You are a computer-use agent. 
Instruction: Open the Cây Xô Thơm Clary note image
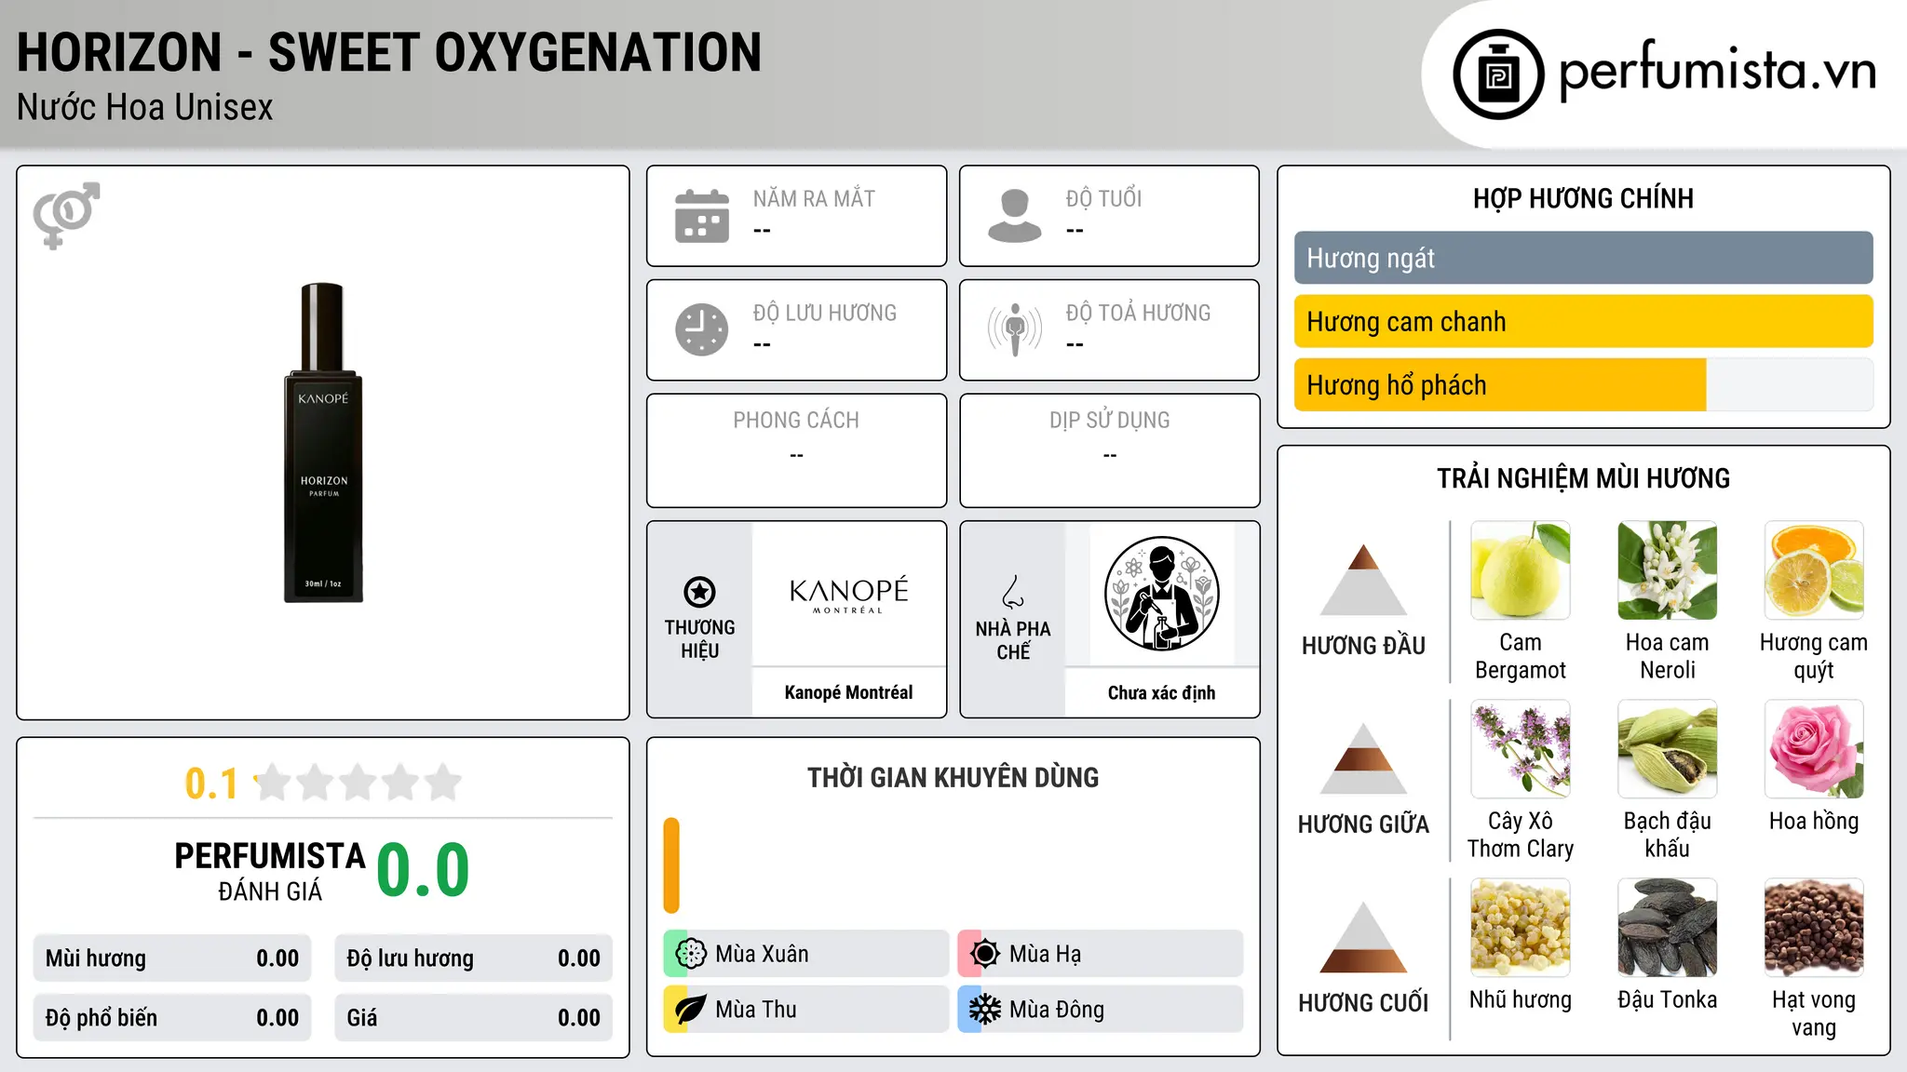point(1521,749)
